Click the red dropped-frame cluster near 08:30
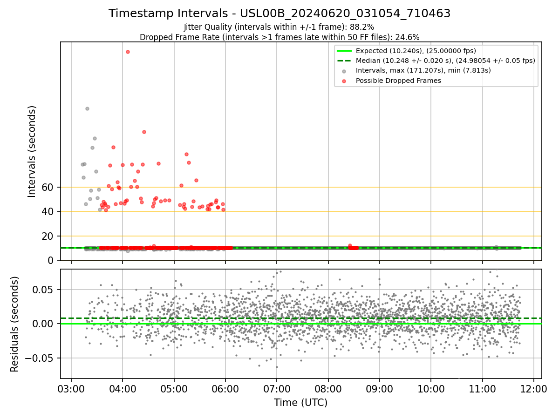The width and height of the screenshot is (559, 419). click(x=354, y=247)
